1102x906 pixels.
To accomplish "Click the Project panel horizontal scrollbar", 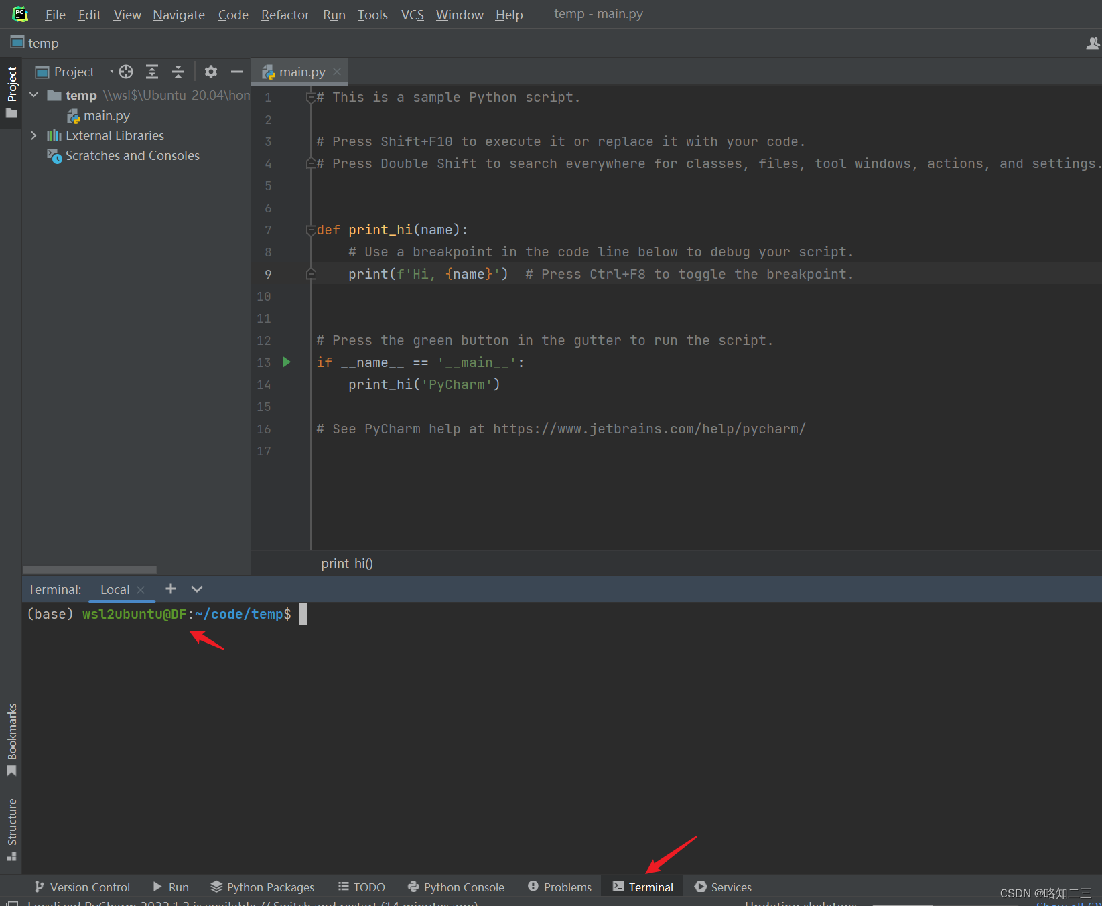I will (x=90, y=570).
